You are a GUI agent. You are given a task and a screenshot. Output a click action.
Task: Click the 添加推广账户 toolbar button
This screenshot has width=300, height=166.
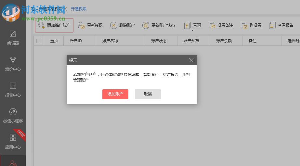54,25
